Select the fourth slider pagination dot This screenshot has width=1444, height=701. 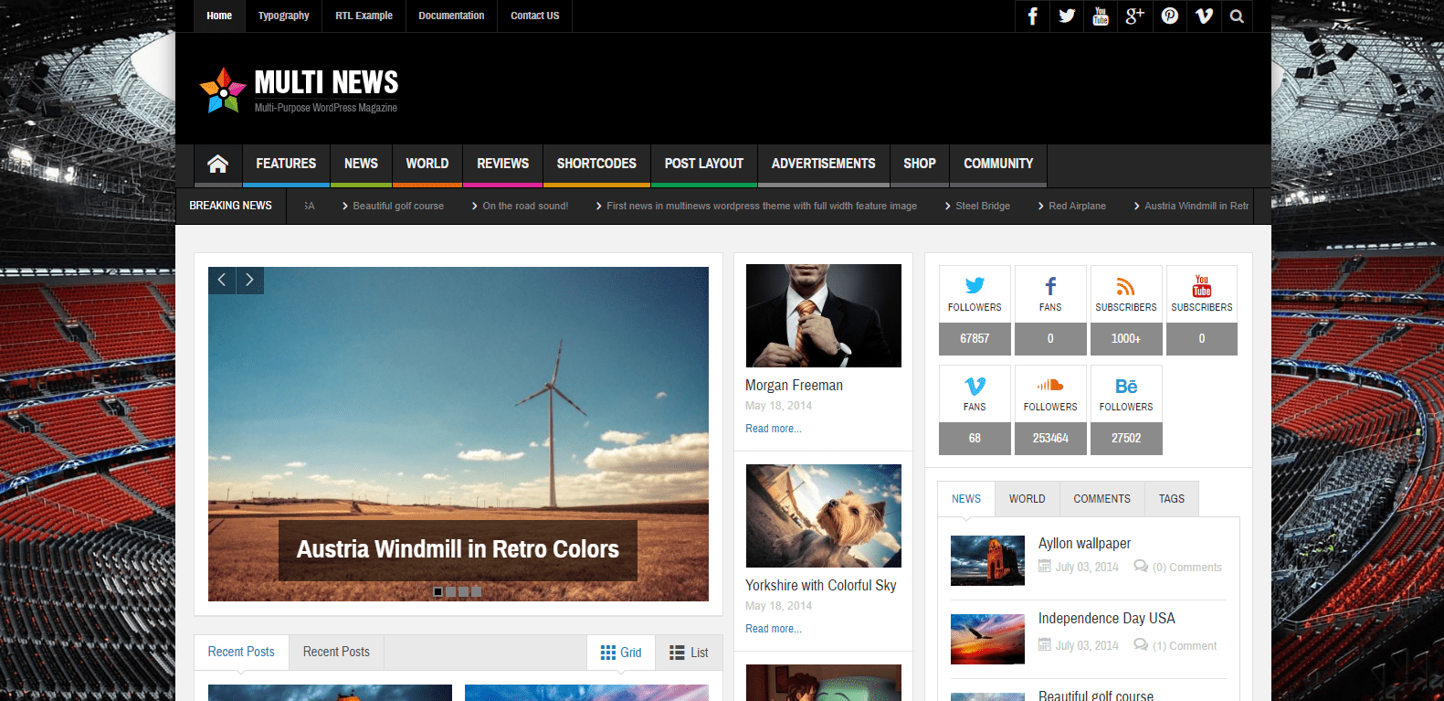477,592
